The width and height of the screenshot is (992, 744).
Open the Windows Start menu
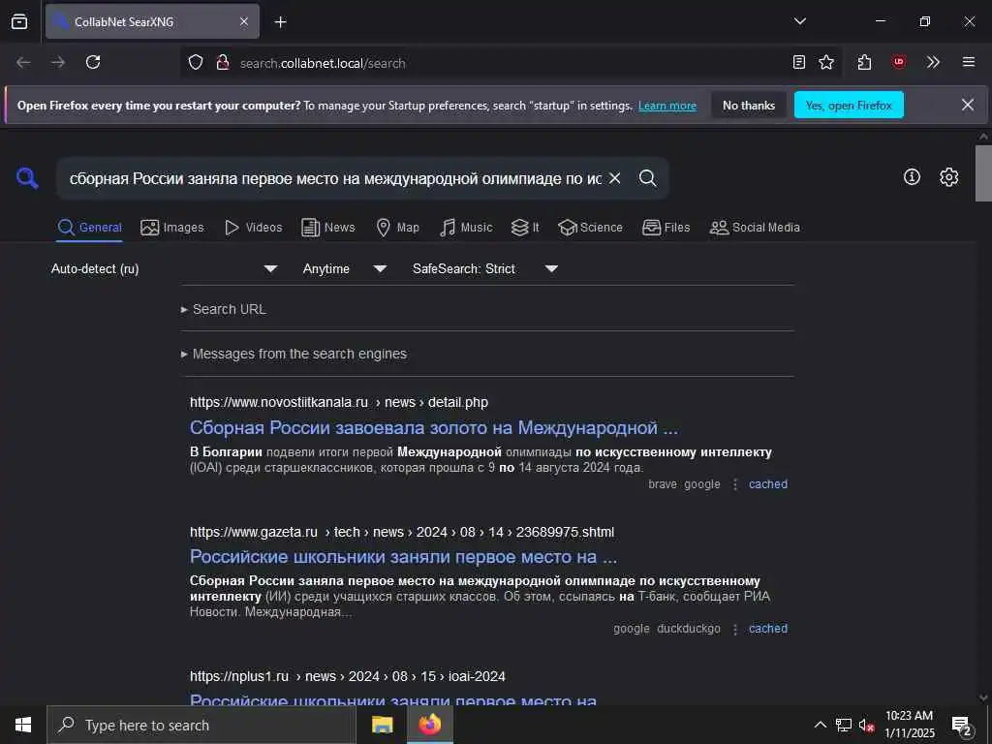point(23,725)
